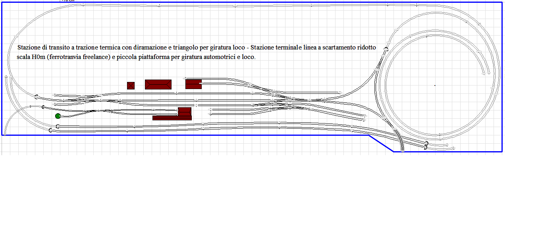Click the diagonal blue edge near the turntable
The height and width of the screenshot is (228, 540).
click(381, 143)
